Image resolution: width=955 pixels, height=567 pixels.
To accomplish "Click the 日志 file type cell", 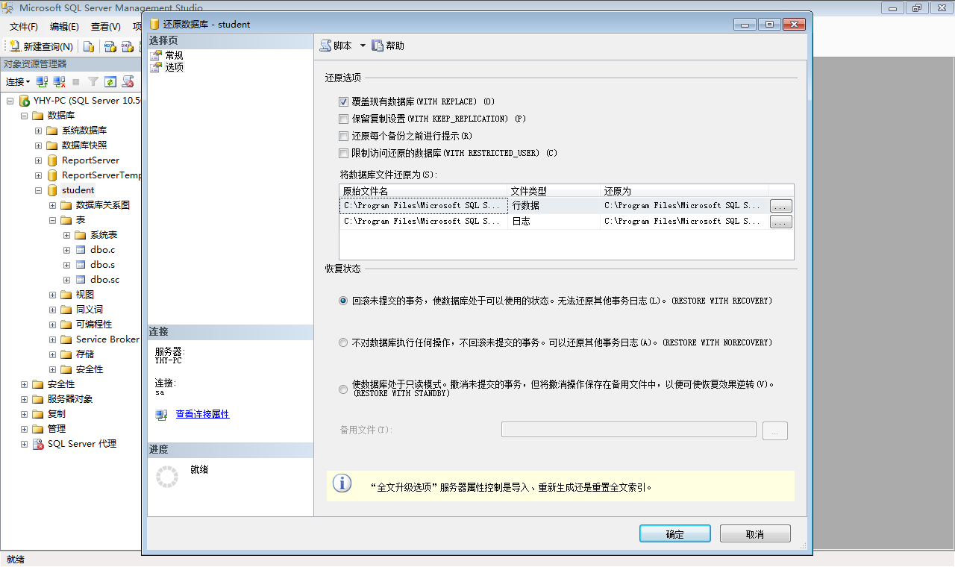I will (554, 222).
